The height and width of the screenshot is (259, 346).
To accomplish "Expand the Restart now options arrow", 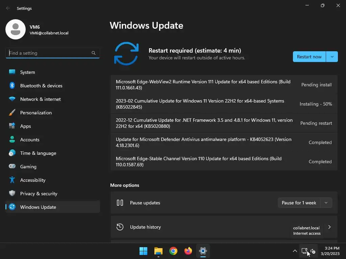I will [332, 57].
